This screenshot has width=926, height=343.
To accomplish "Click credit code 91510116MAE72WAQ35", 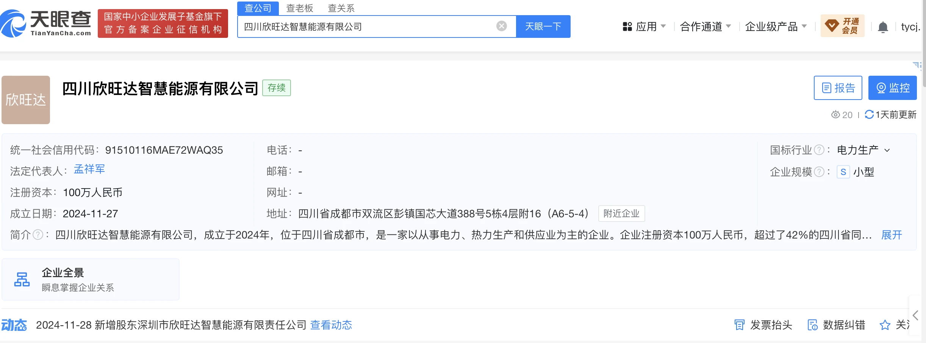I will tap(164, 150).
